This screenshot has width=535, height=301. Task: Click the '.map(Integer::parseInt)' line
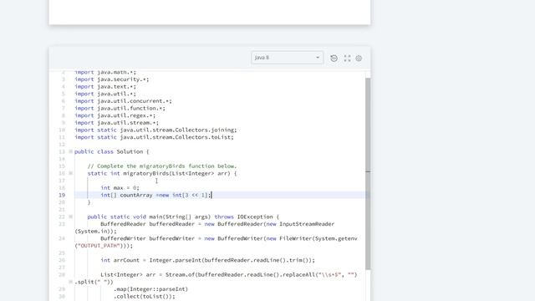click(x=150, y=289)
